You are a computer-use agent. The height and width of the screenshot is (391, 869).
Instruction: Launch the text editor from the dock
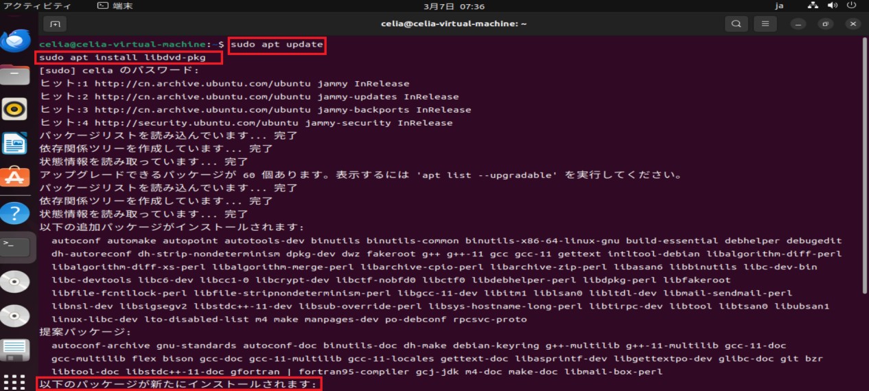pos(15,350)
